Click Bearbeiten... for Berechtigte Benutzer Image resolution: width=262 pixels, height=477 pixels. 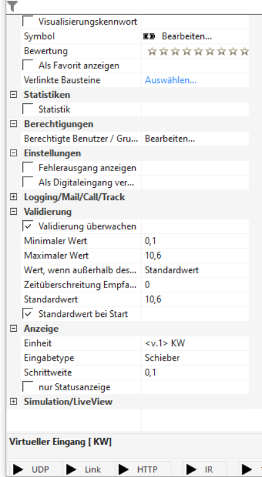(x=170, y=138)
